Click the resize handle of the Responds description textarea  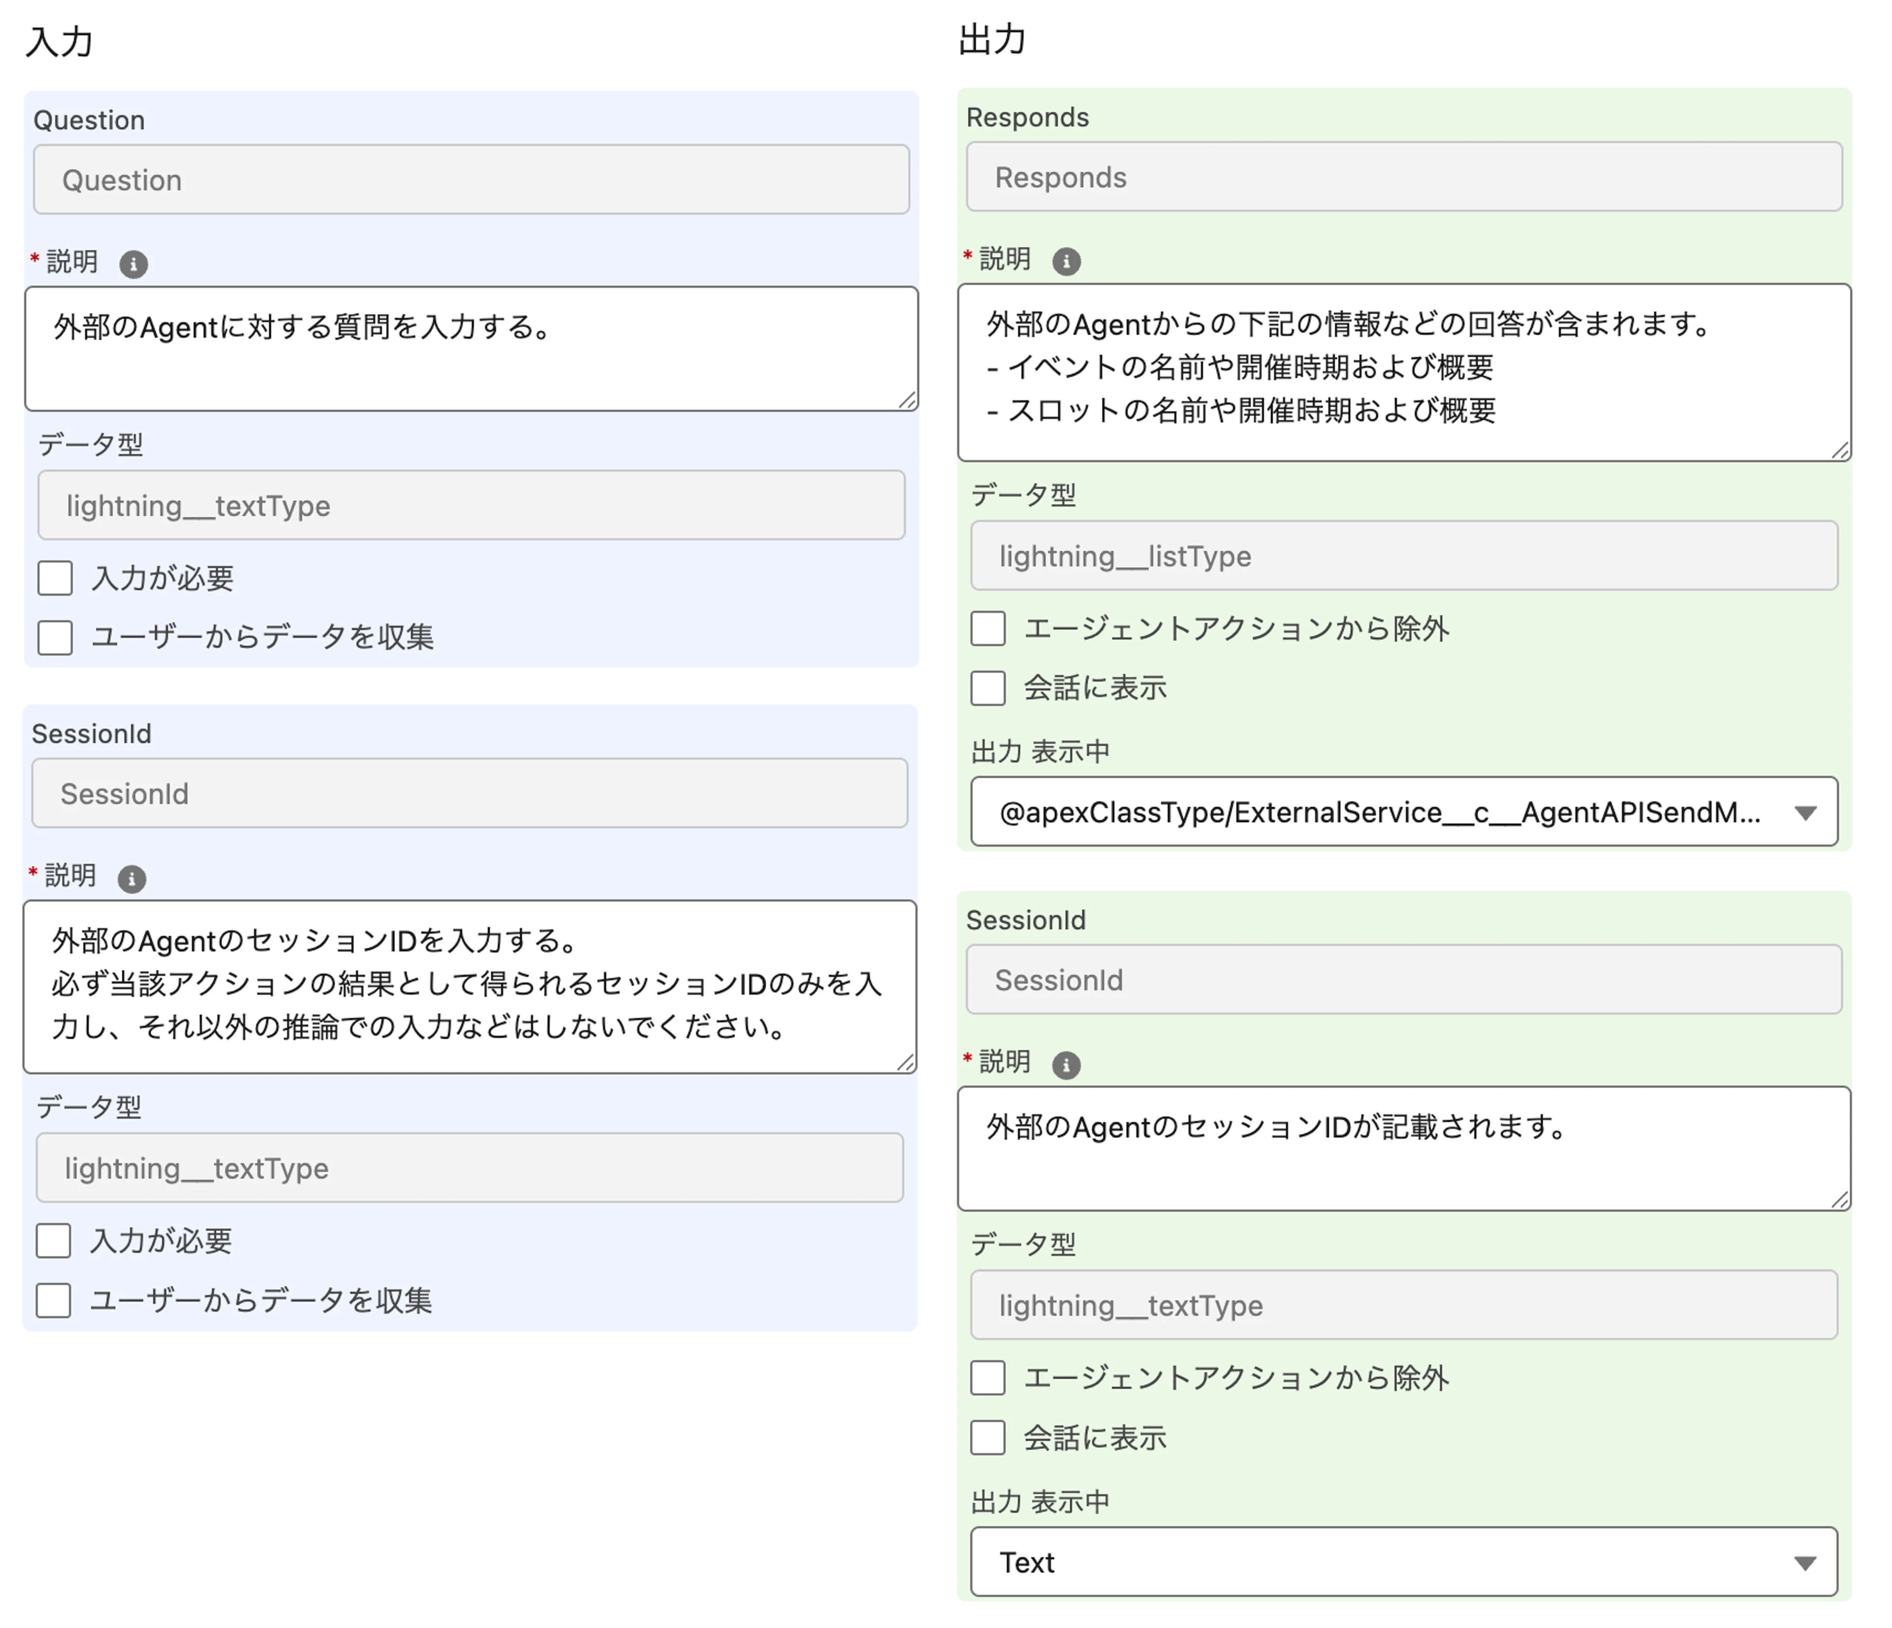(x=1840, y=450)
